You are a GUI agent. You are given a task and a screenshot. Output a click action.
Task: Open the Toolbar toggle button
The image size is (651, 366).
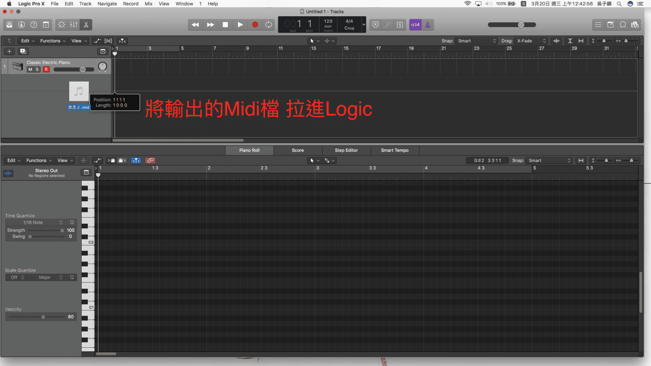46,25
